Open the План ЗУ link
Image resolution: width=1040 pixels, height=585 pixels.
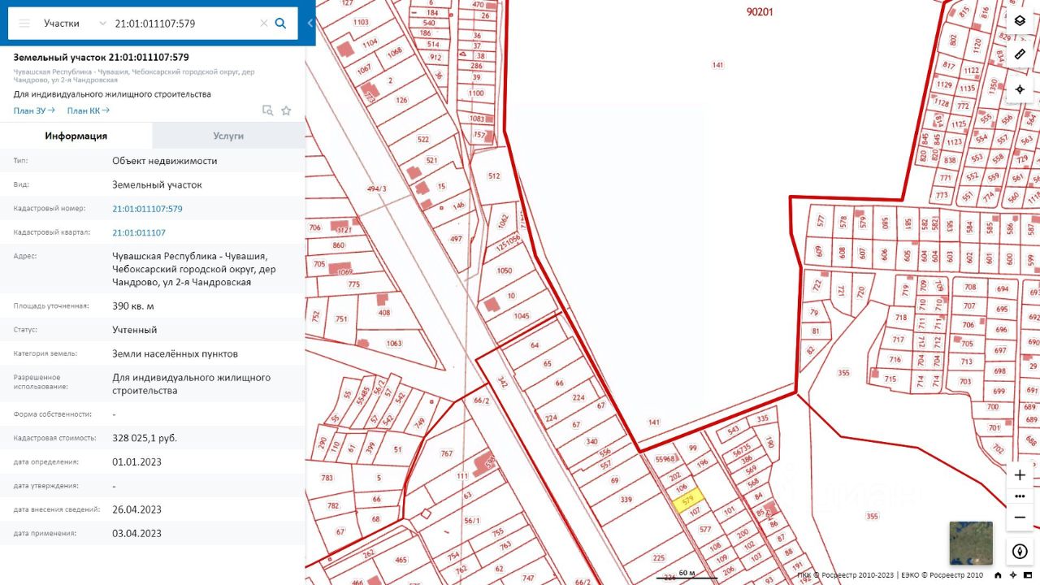click(34, 110)
